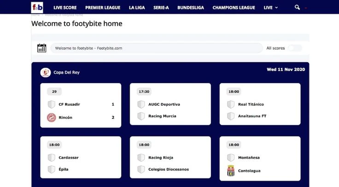This screenshot has height=187, width=339.
Task: Click the red arrow beside the search icon
Action: [306, 8]
